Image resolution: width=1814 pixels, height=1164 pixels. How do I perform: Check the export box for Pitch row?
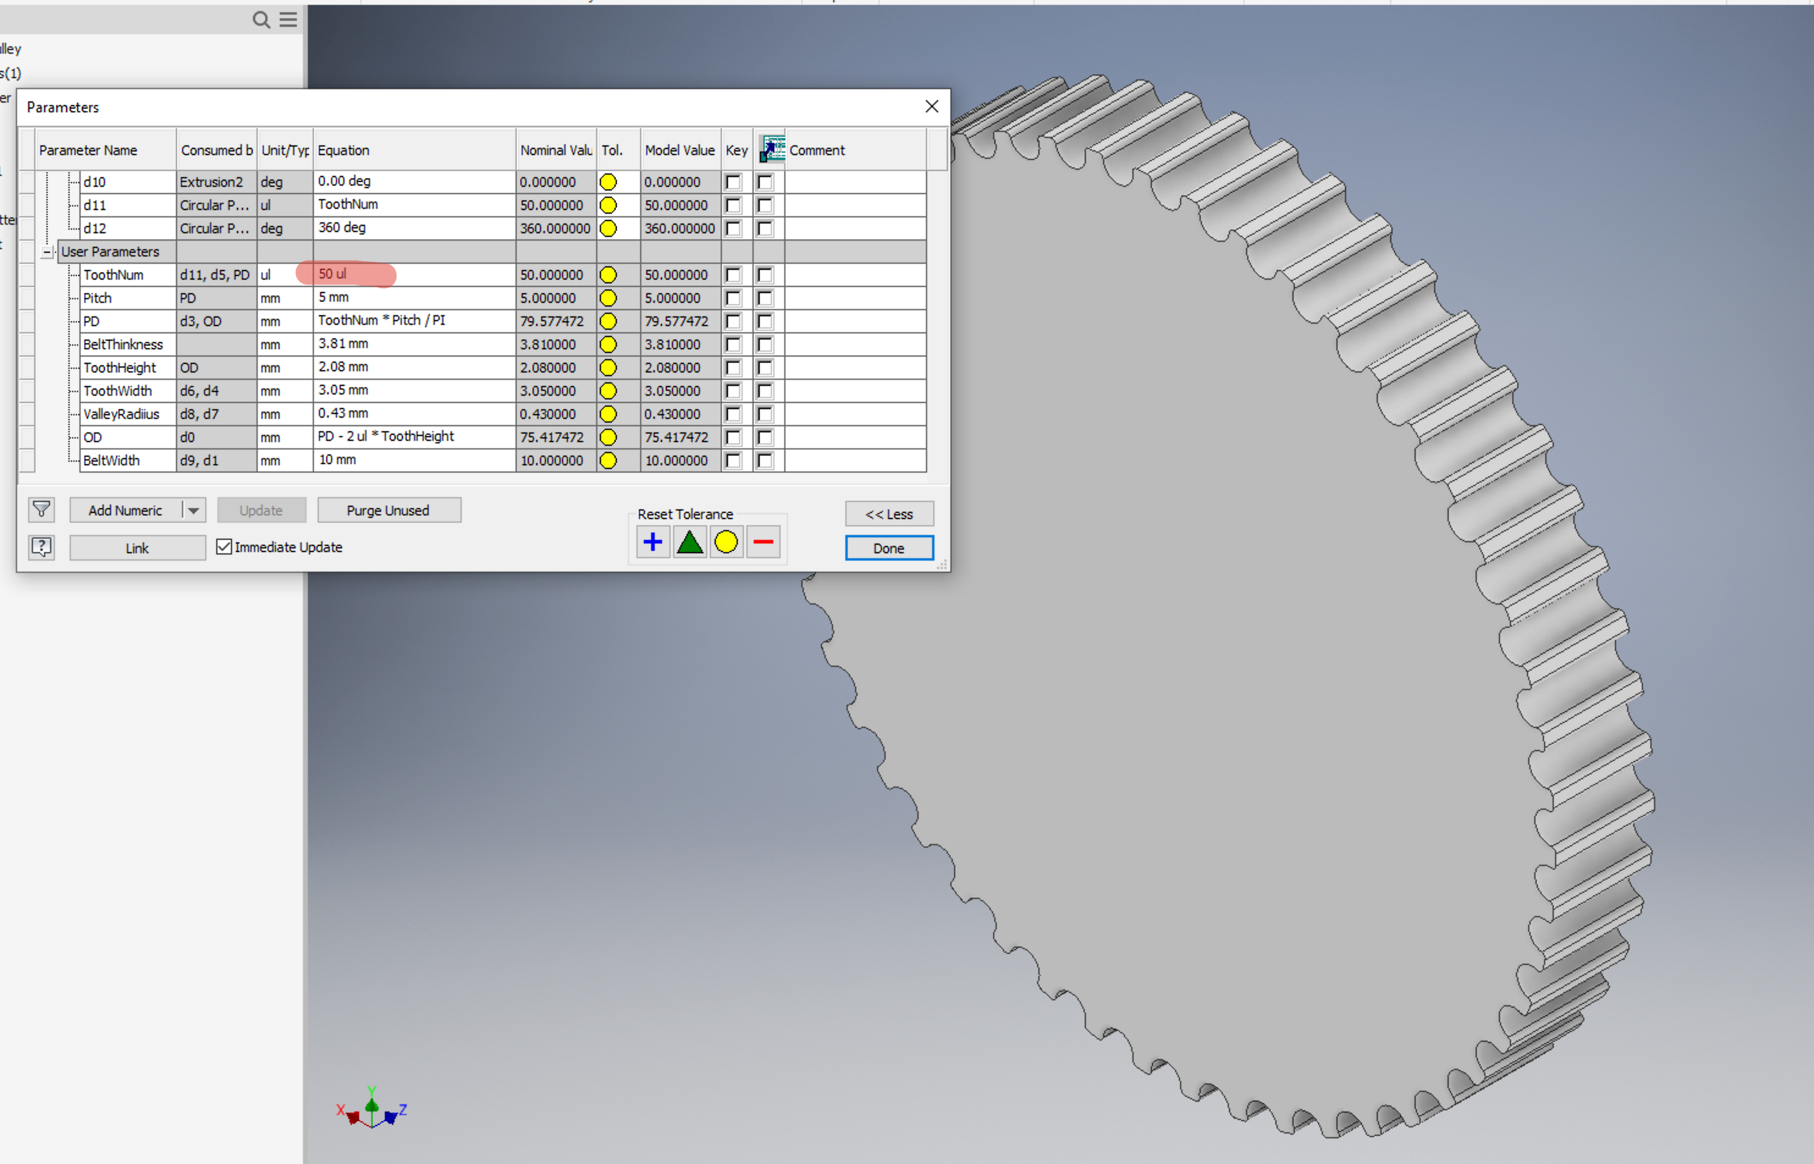[x=765, y=299]
